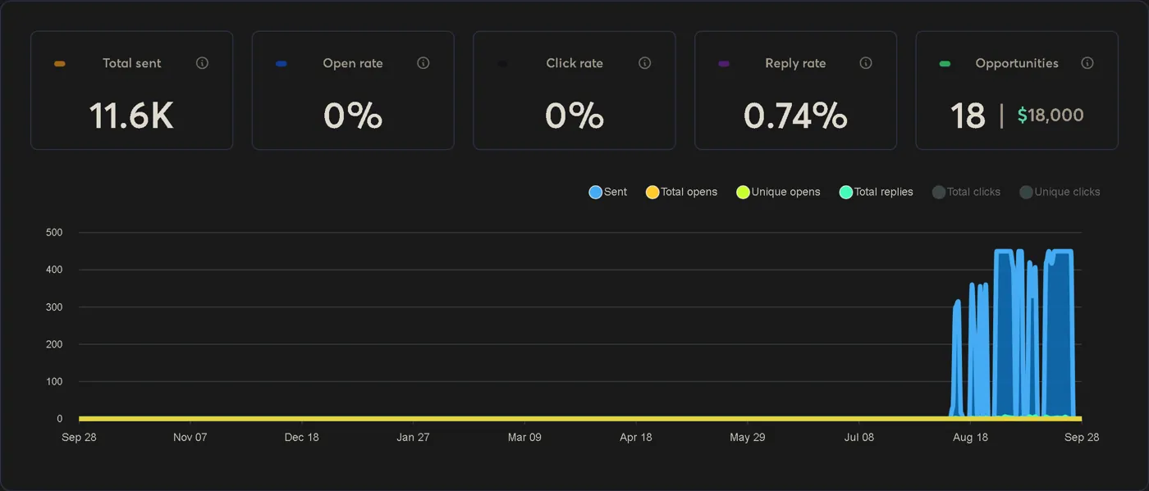The image size is (1149, 491).
Task: Click the info icon beside Reply rate
Action: point(866,63)
